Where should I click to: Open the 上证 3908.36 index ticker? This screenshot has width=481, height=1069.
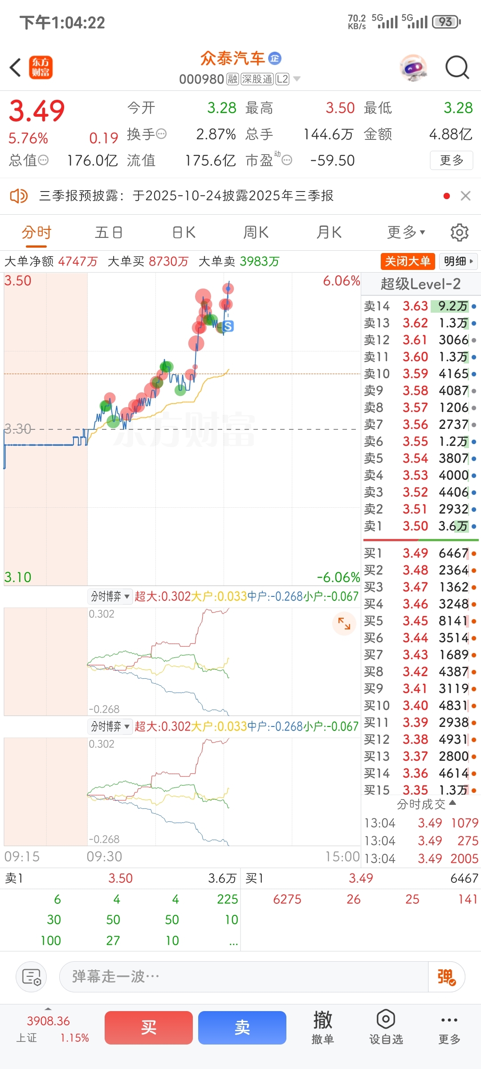point(53,1029)
